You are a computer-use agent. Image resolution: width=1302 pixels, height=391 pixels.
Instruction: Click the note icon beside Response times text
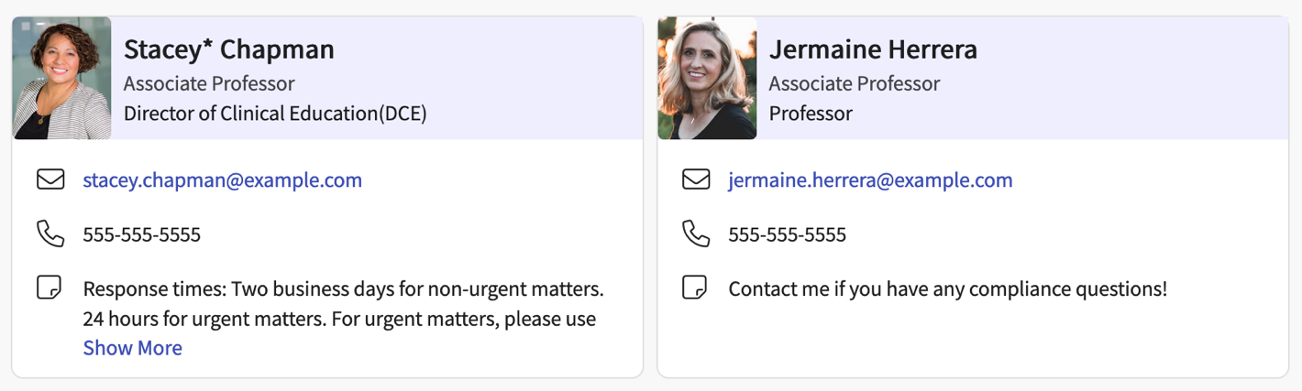tap(50, 288)
